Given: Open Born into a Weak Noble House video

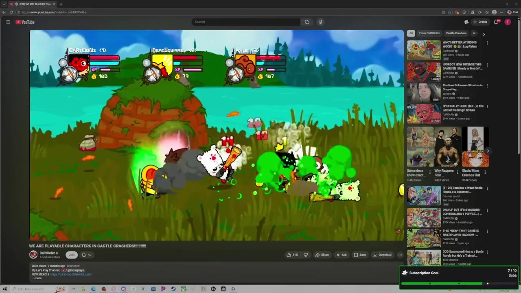Looking at the screenshot, I should [x=424, y=196].
